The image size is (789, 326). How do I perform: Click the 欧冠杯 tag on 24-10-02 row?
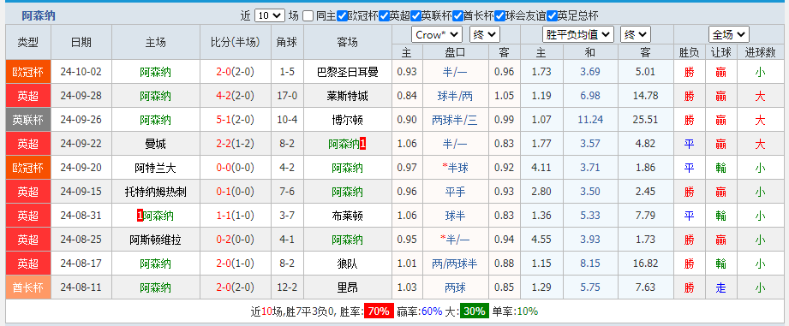tap(28, 72)
